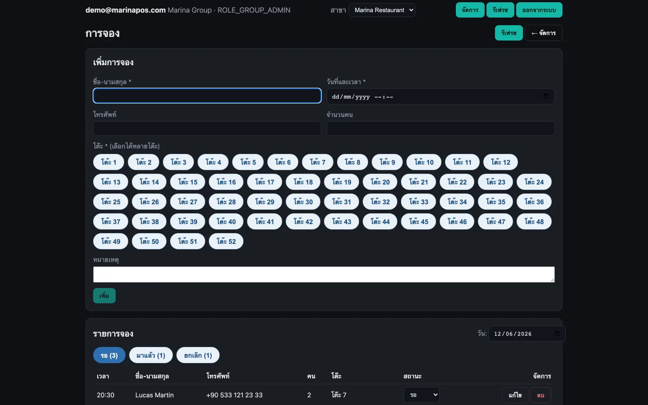Click the เพิ่ม add reservation button
Viewport: 648px width, 405px height.
[104, 296]
